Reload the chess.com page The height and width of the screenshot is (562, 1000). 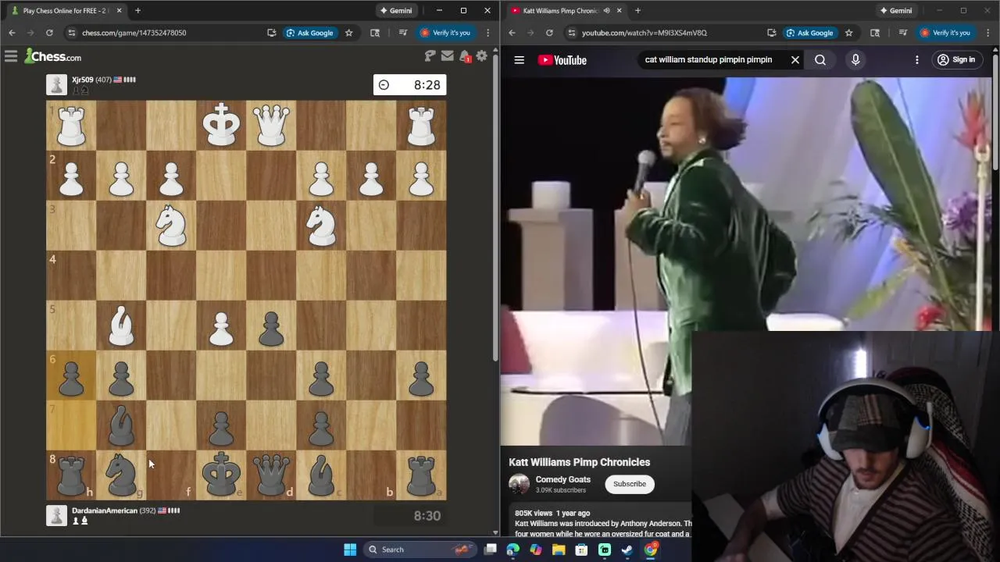point(49,33)
